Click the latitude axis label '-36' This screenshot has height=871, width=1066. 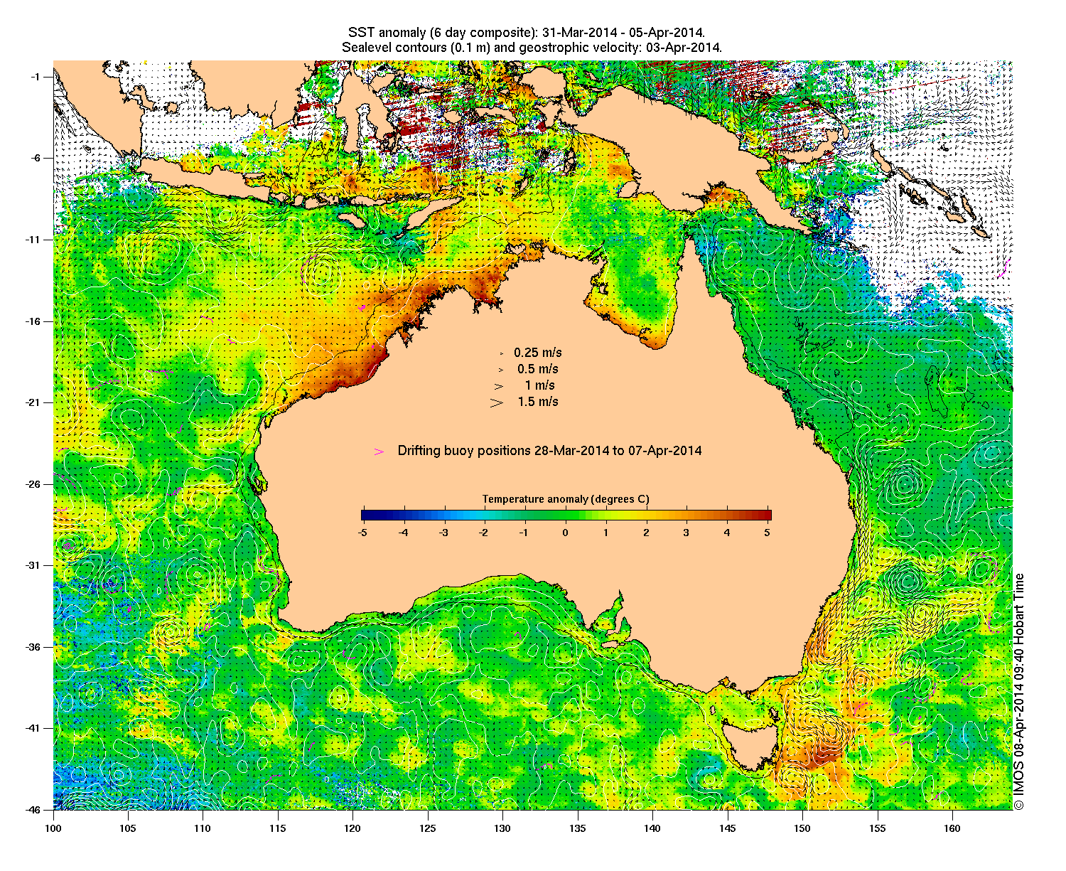pos(34,647)
